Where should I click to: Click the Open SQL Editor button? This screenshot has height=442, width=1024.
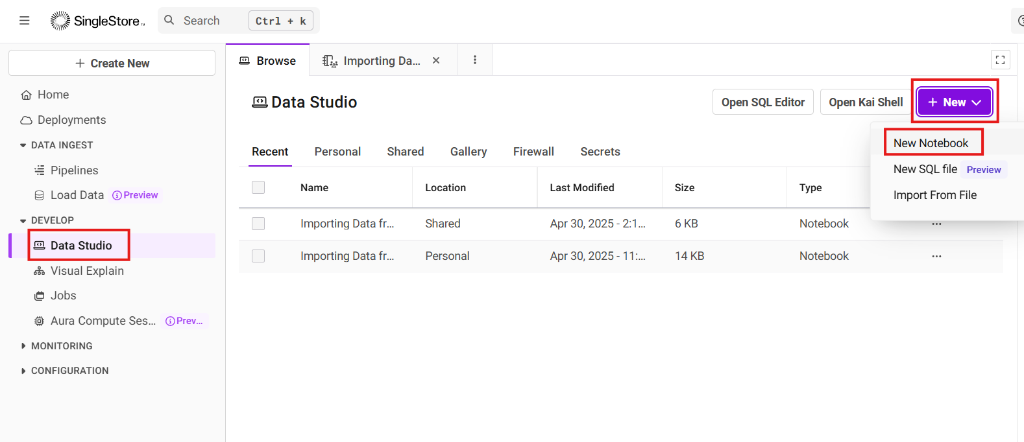click(762, 102)
